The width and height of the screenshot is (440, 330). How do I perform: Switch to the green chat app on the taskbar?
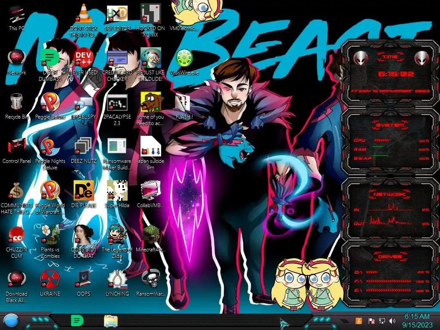tap(77, 321)
